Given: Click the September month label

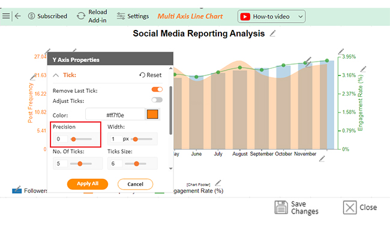Looking at the screenshot, I should pyautogui.click(x=262, y=154).
